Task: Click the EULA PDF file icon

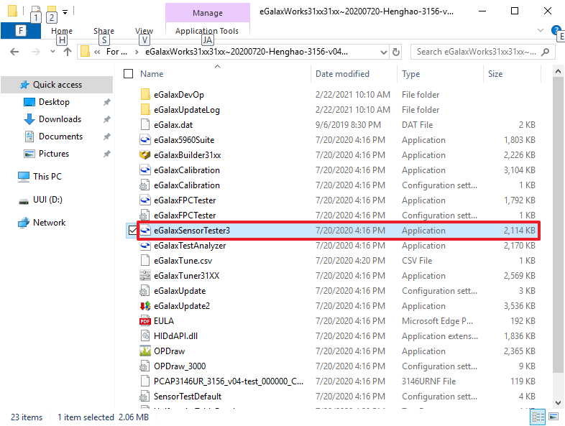Action: (145, 321)
